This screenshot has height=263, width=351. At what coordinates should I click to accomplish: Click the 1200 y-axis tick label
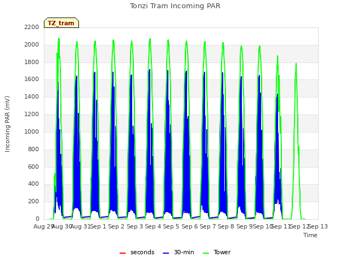[32, 115]
